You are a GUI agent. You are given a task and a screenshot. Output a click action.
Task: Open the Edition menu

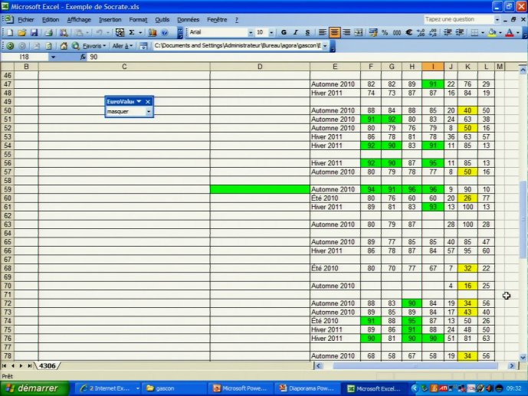tap(50, 20)
